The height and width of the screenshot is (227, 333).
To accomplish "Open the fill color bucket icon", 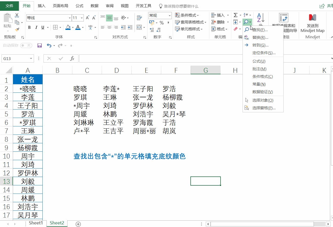I will pyautogui.click(x=68, y=27).
